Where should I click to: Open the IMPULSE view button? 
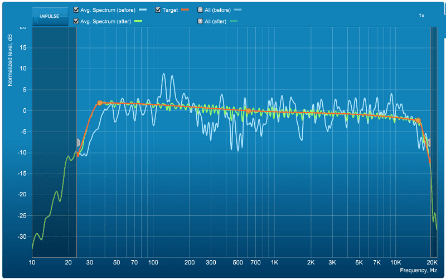pyautogui.click(x=50, y=16)
